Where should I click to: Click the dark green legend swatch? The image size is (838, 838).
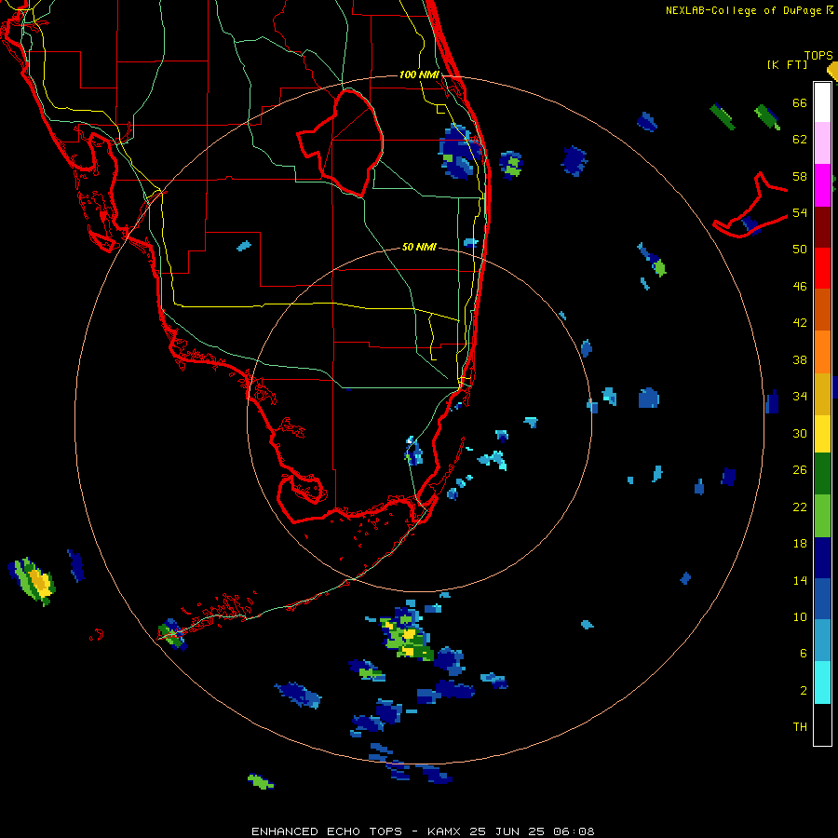click(x=822, y=474)
